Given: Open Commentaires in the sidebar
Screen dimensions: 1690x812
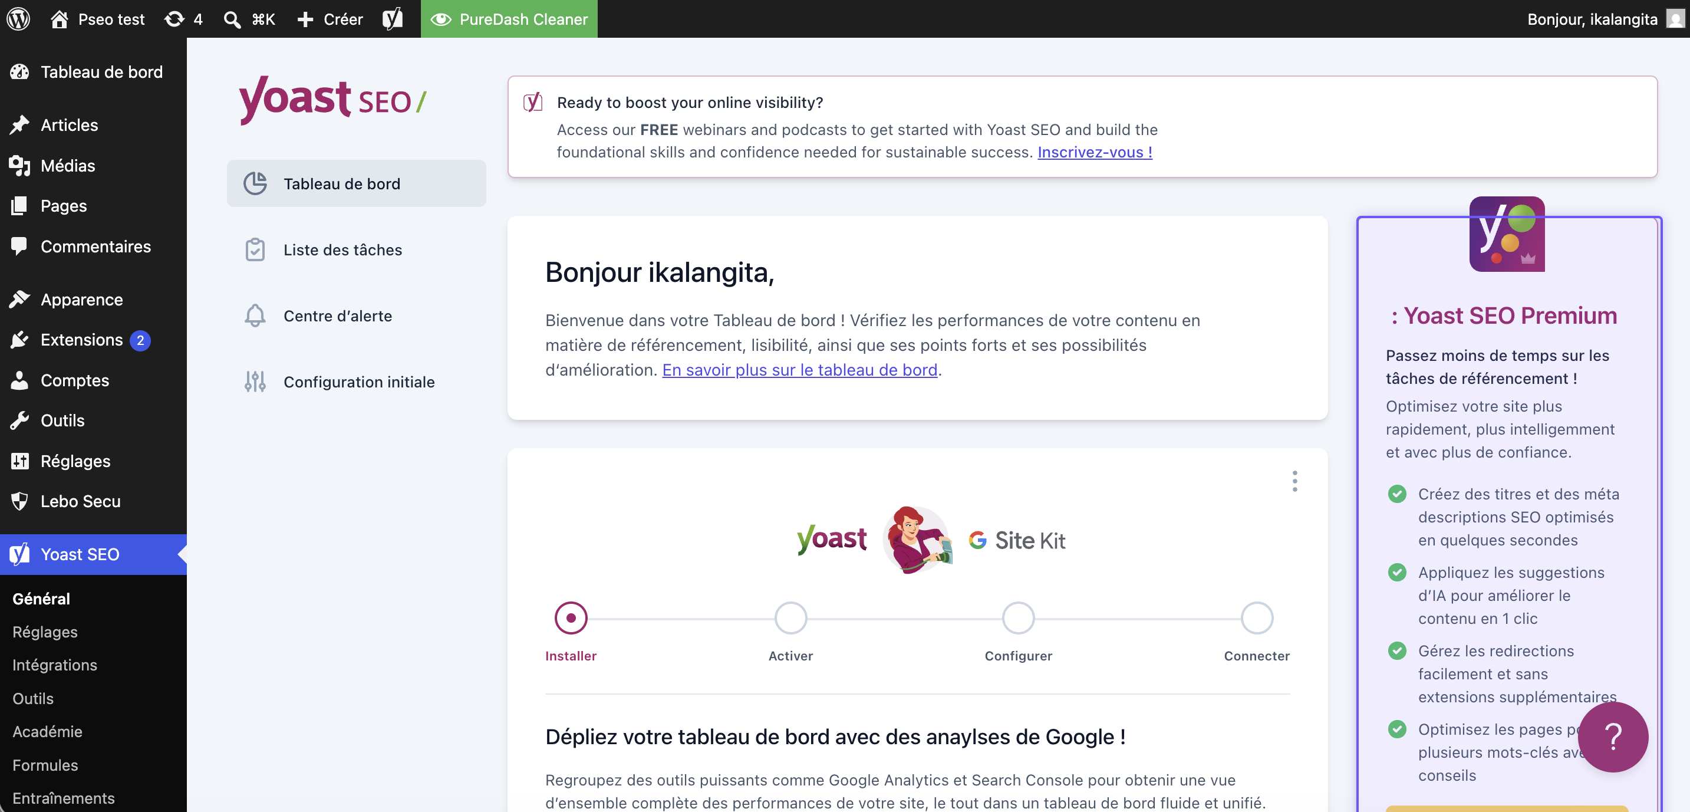Looking at the screenshot, I should pyautogui.click(x=93, y=246).
